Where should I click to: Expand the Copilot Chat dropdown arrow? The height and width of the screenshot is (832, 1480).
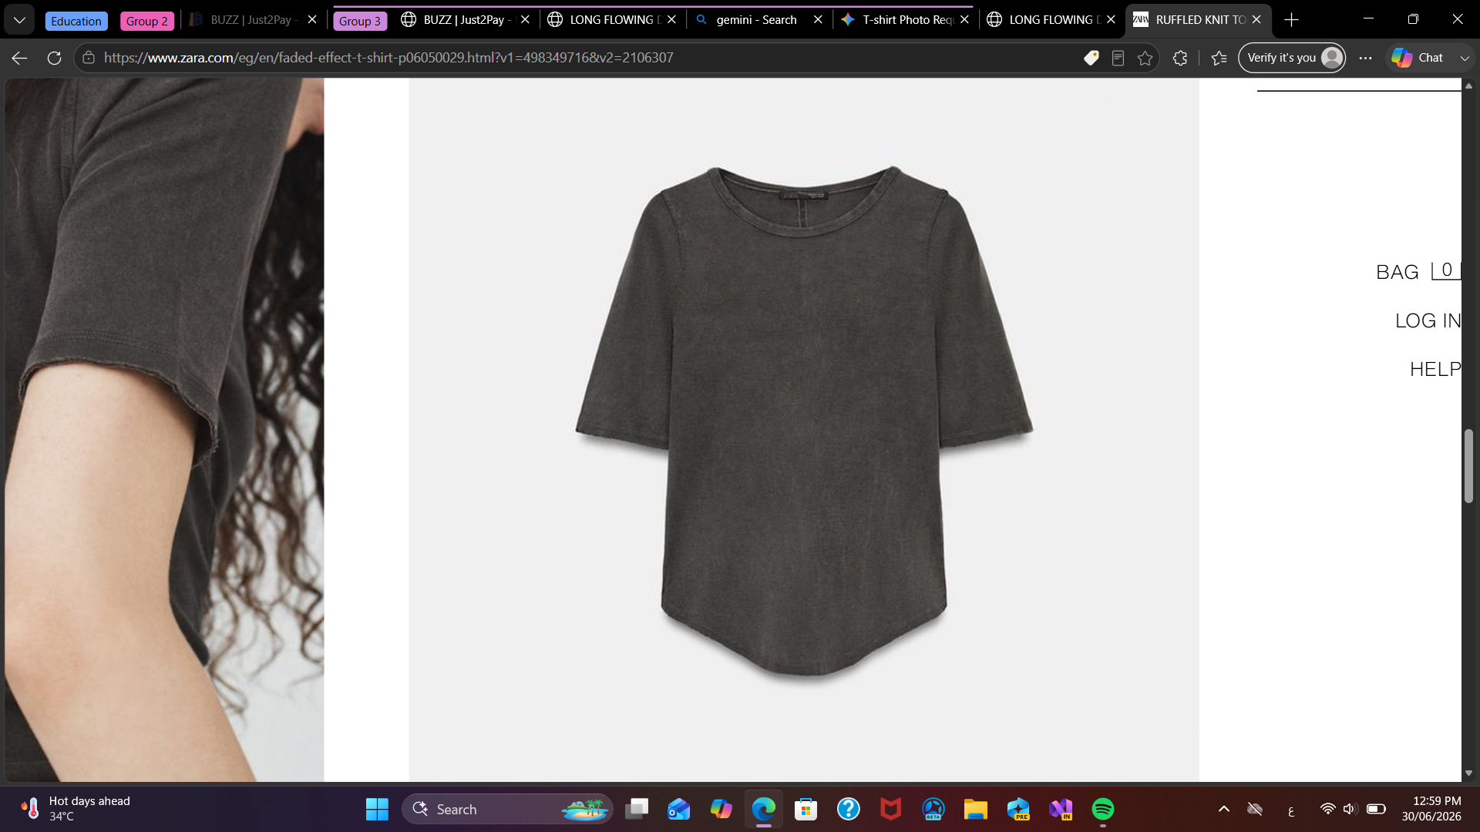tap(1465, 58)
